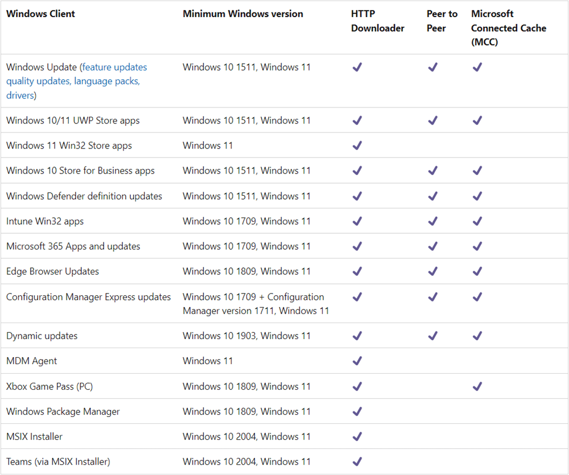Click Peer to Peer checkmark for Dynamic updates

tap(433, 336)
